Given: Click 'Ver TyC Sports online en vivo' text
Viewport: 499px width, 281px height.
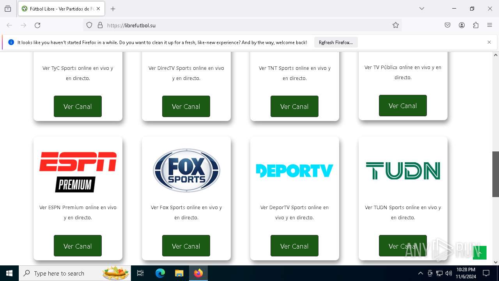Looking at the screenshot, I should pos(78,68).
